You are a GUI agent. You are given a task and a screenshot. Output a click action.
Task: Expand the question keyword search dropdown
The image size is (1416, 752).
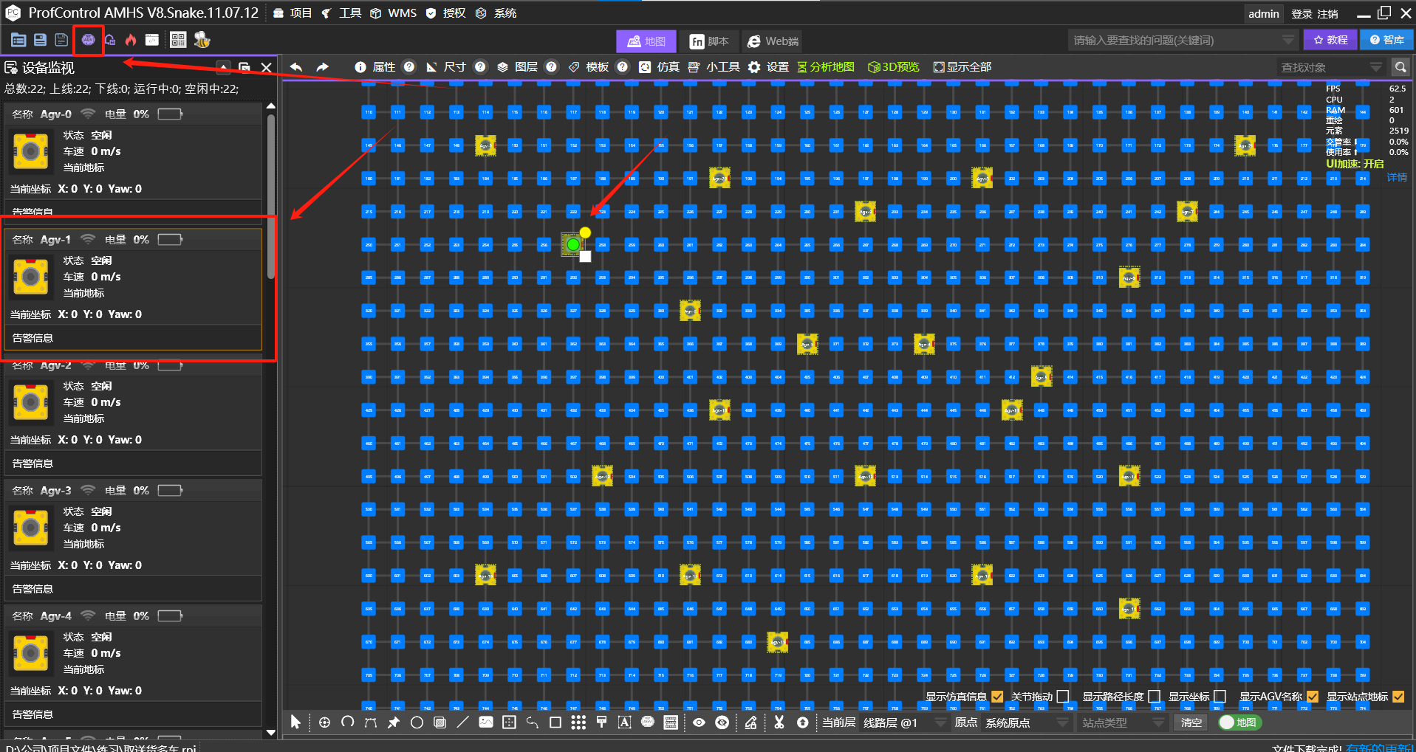pos(1288,40)
